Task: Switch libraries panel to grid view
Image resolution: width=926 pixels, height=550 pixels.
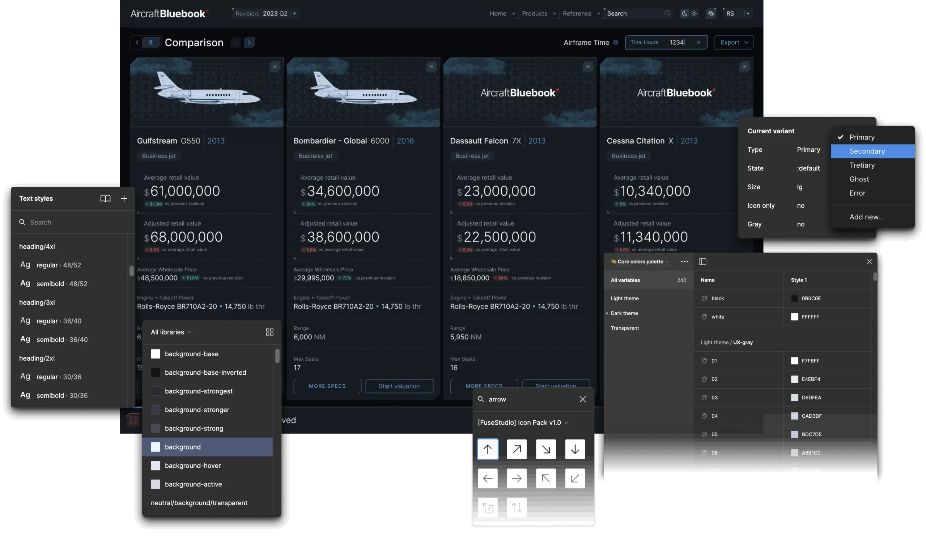Action: pos(270,332)
